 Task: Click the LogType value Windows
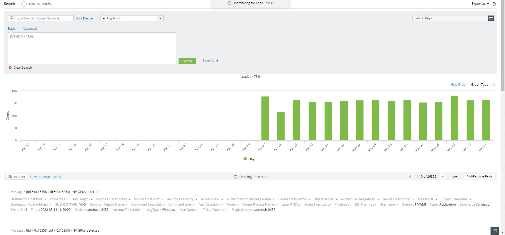point(169,210)
